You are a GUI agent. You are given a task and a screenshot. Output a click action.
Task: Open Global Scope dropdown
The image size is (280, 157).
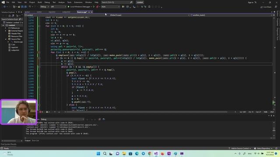point(149,15)
